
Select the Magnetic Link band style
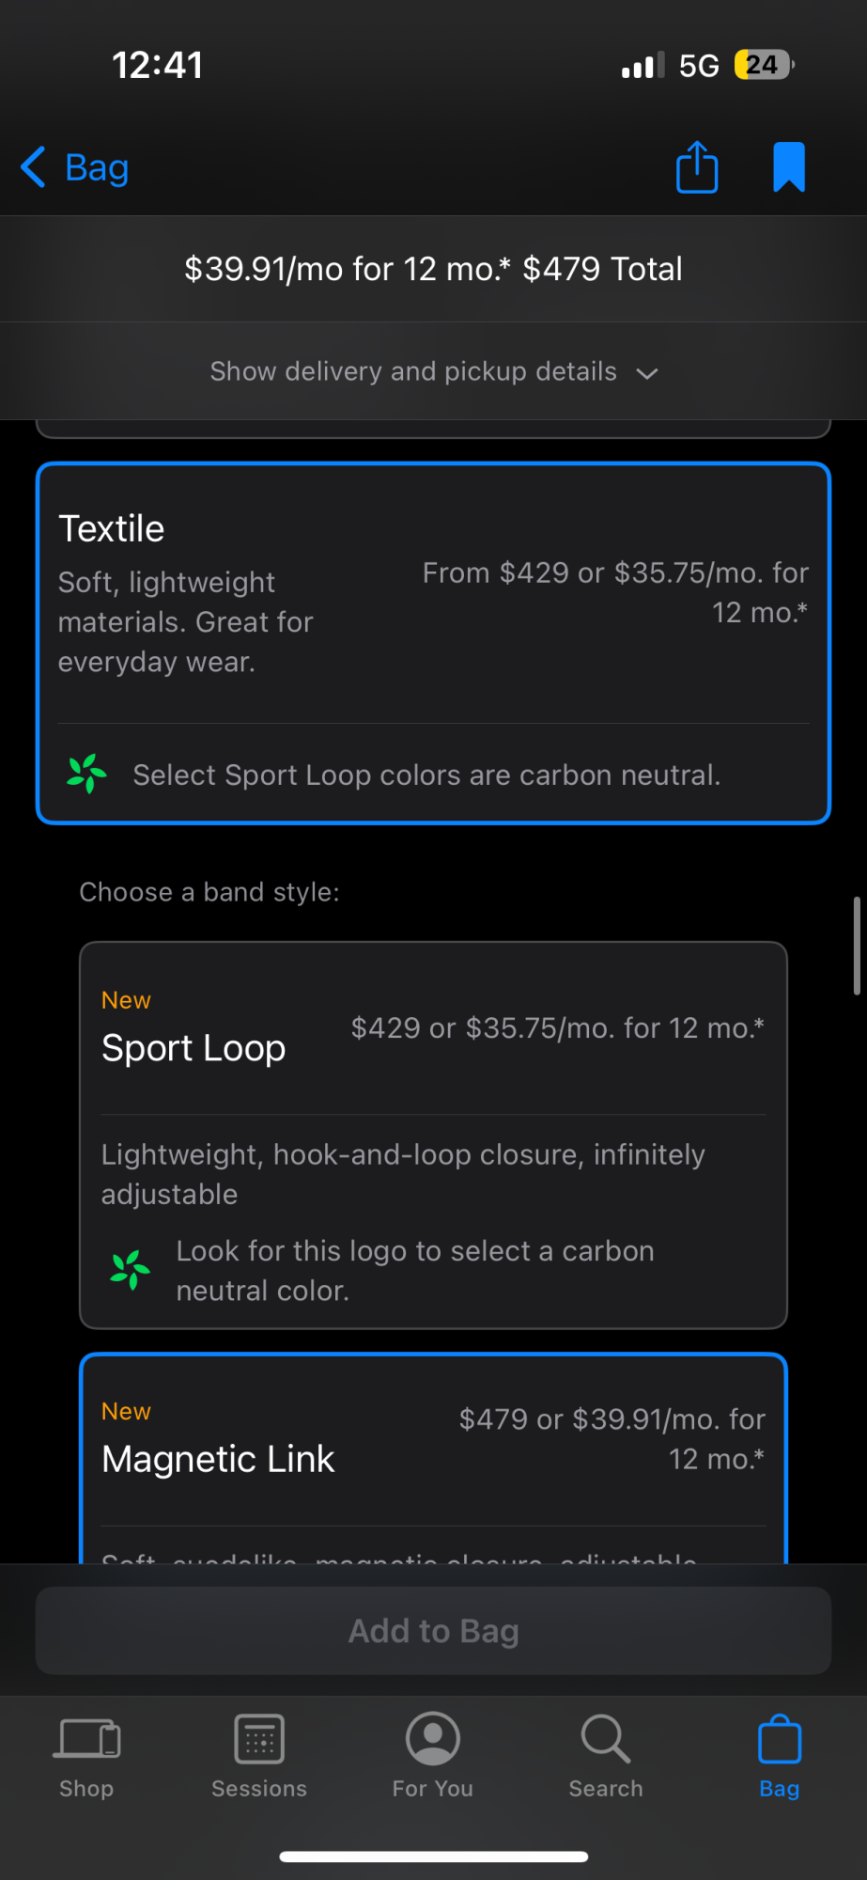pos(433,1458)
